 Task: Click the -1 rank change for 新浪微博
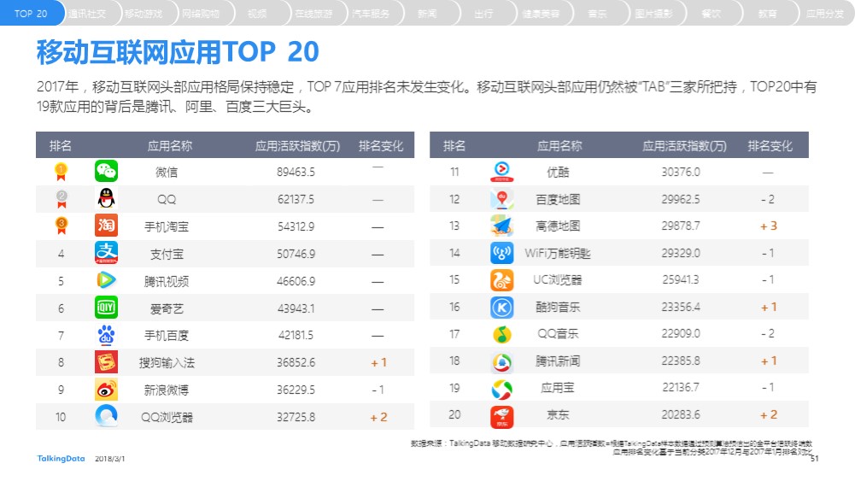378,390
